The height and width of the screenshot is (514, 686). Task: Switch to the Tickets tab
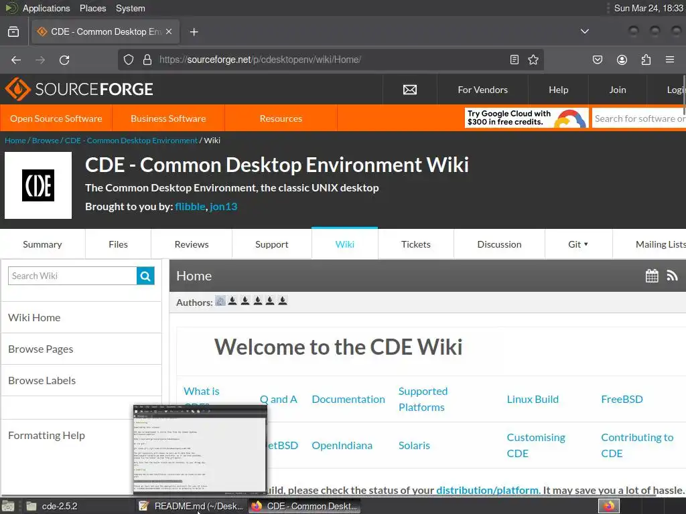(x=415, y=244)
